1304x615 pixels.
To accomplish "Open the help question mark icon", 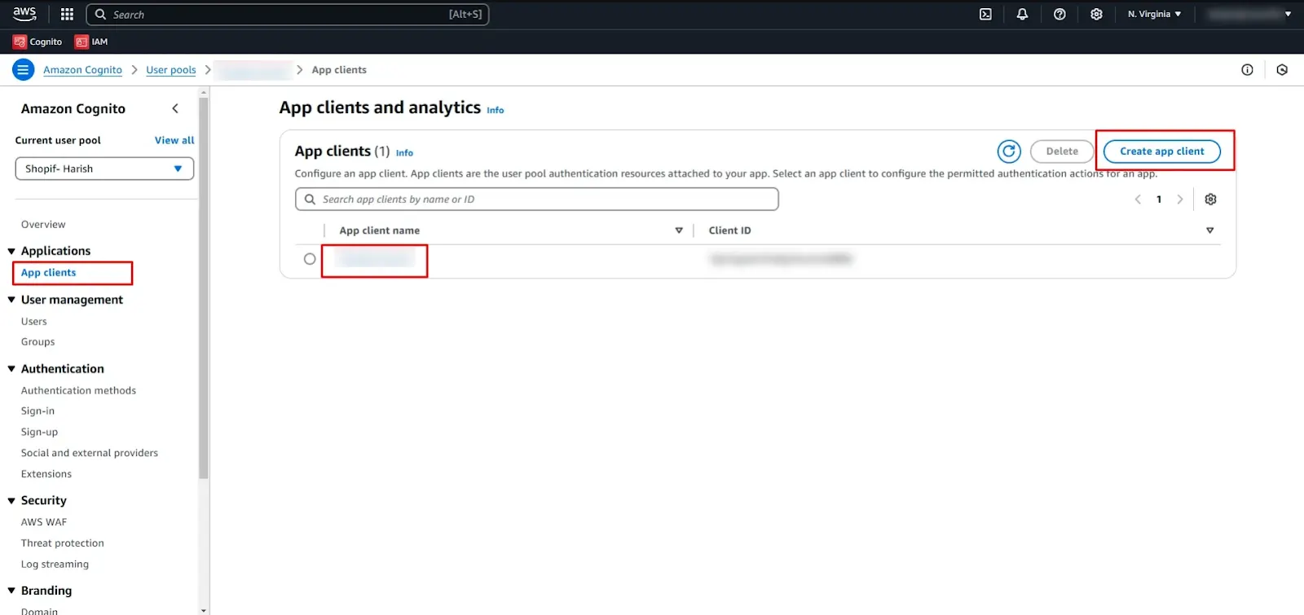I will tap(1059, 14).
